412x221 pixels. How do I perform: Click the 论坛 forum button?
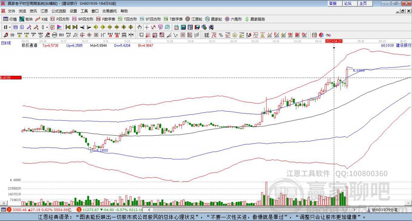coord(348,3)
